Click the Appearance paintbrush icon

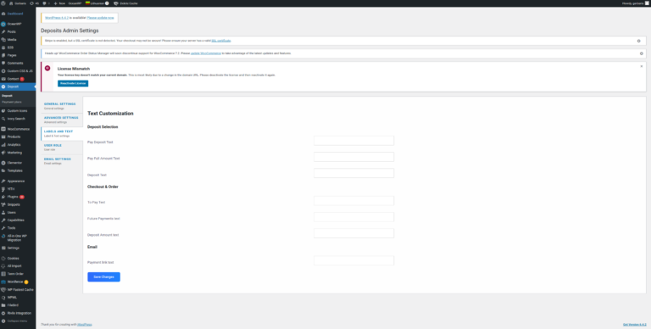[x=3, y=181]
